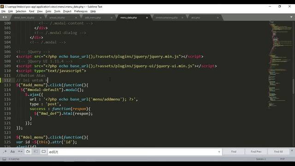Screen dimensions: 295x166
Task: Click next tab arrow in tab bar
Action: [6, 17]
